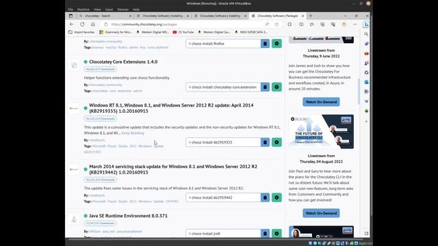Open a new browser tab
Screen dimensions: 438x246
point(311,16)
